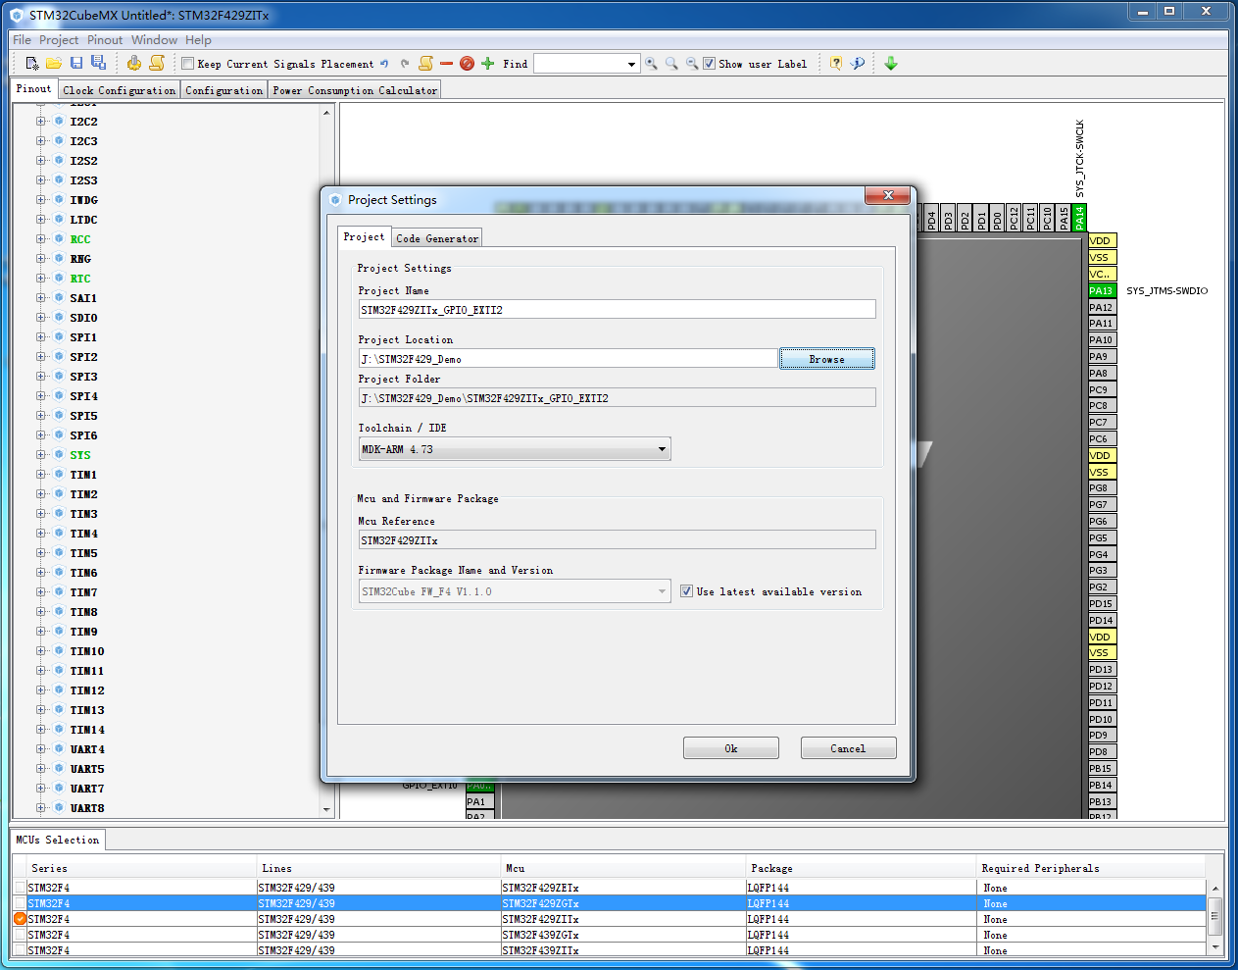Check the box for the STM32F439ZITx row
This screenshot has height=970, width=1238.
pos(20,950)
